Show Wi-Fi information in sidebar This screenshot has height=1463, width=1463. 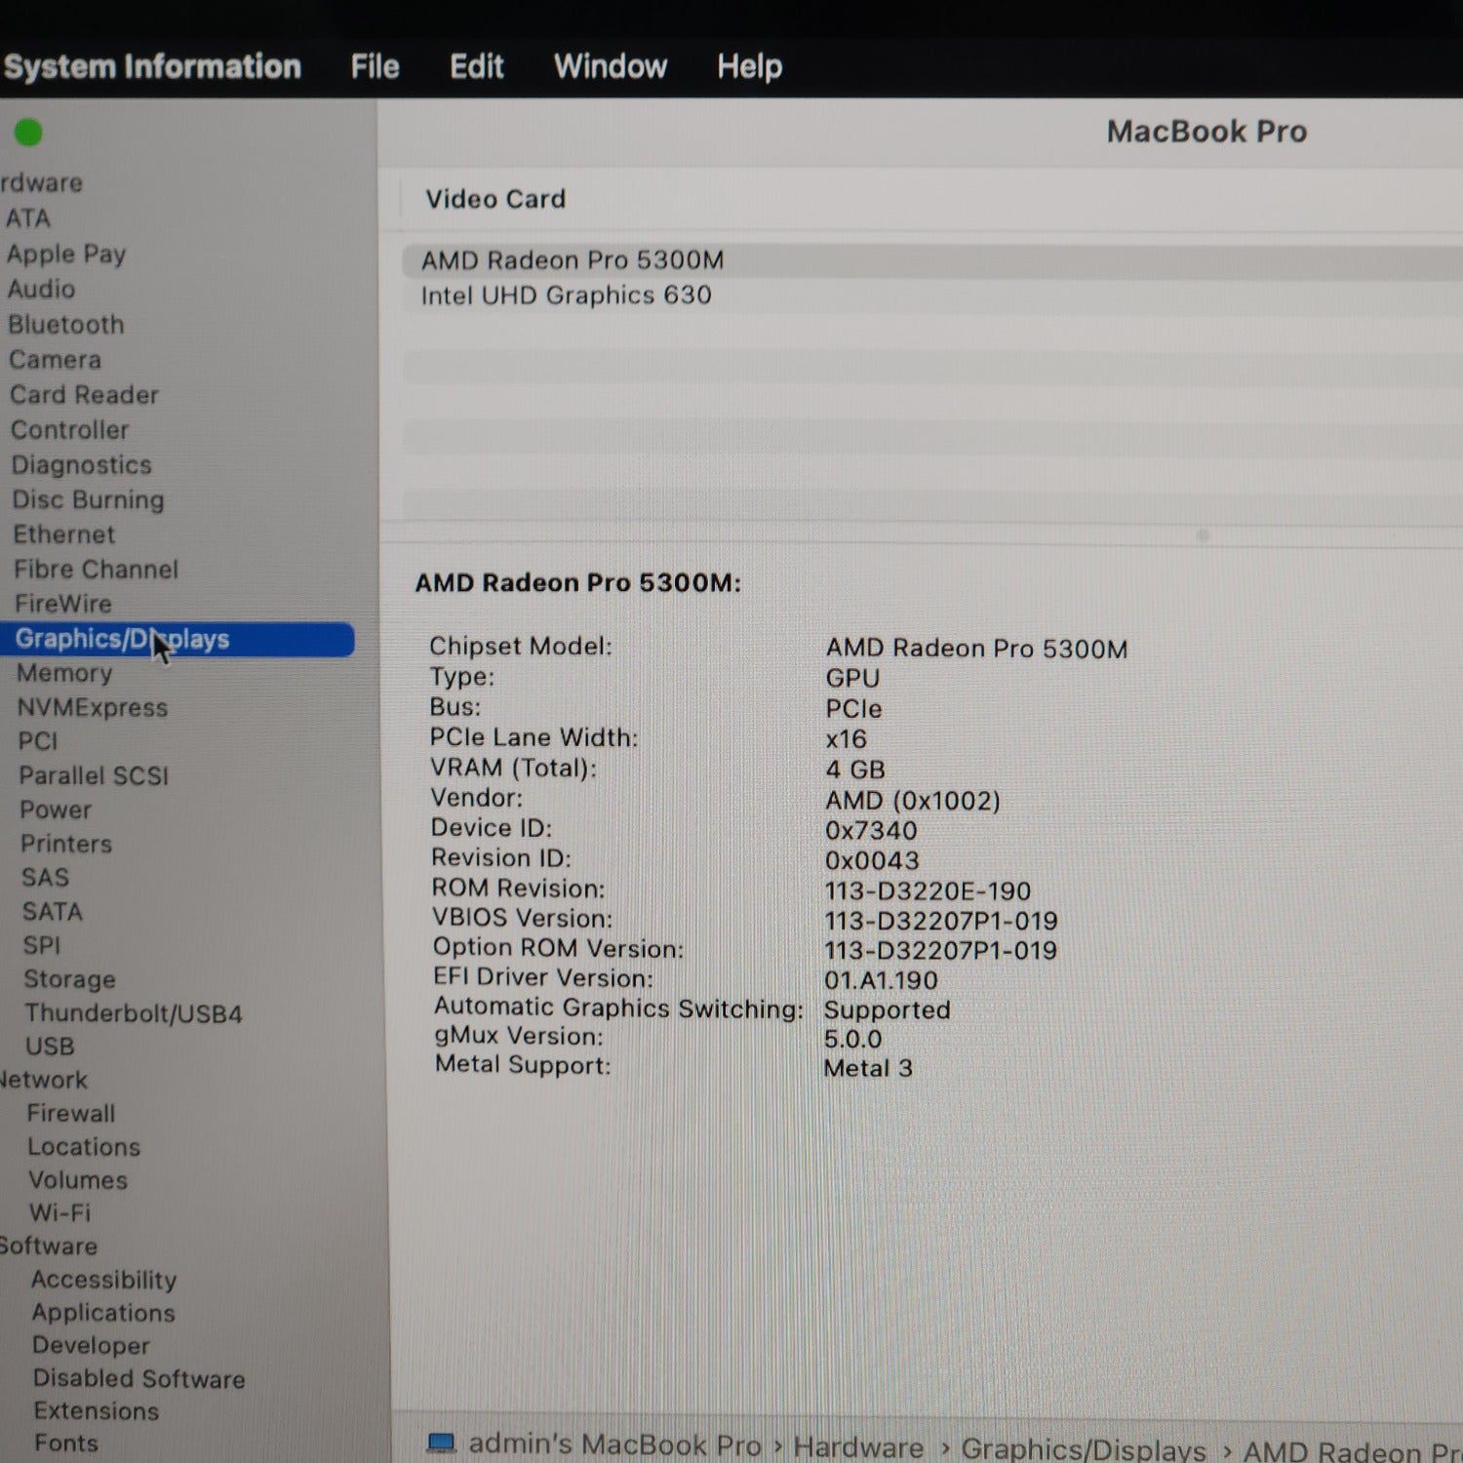point(59,1212)
